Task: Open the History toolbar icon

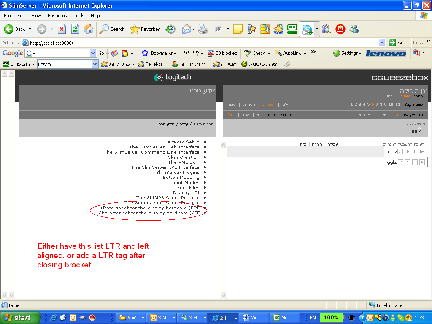Action: point(170,29)
